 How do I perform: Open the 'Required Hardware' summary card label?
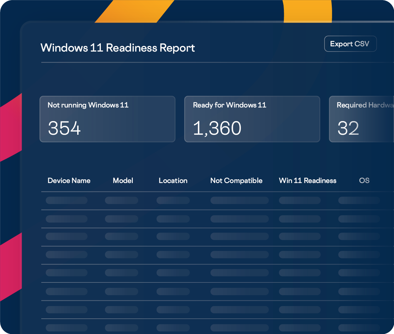[x=365, y=105]
